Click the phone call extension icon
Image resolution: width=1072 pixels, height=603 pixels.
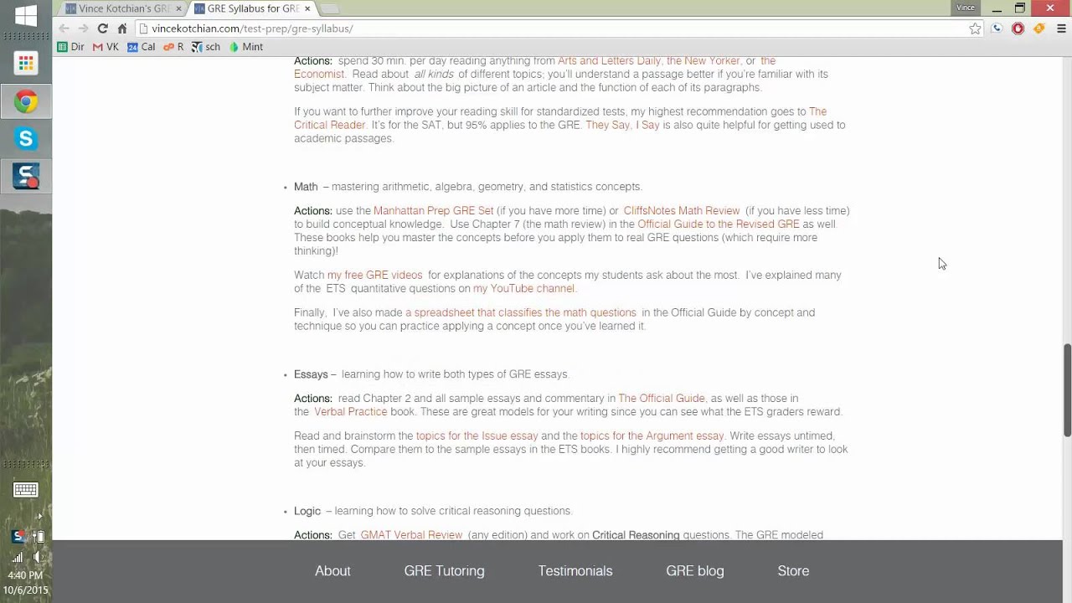pos(997,28)
